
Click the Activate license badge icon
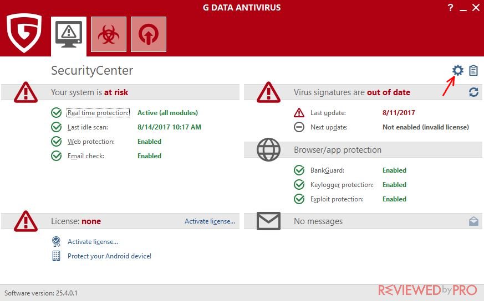tap(56, 242)
